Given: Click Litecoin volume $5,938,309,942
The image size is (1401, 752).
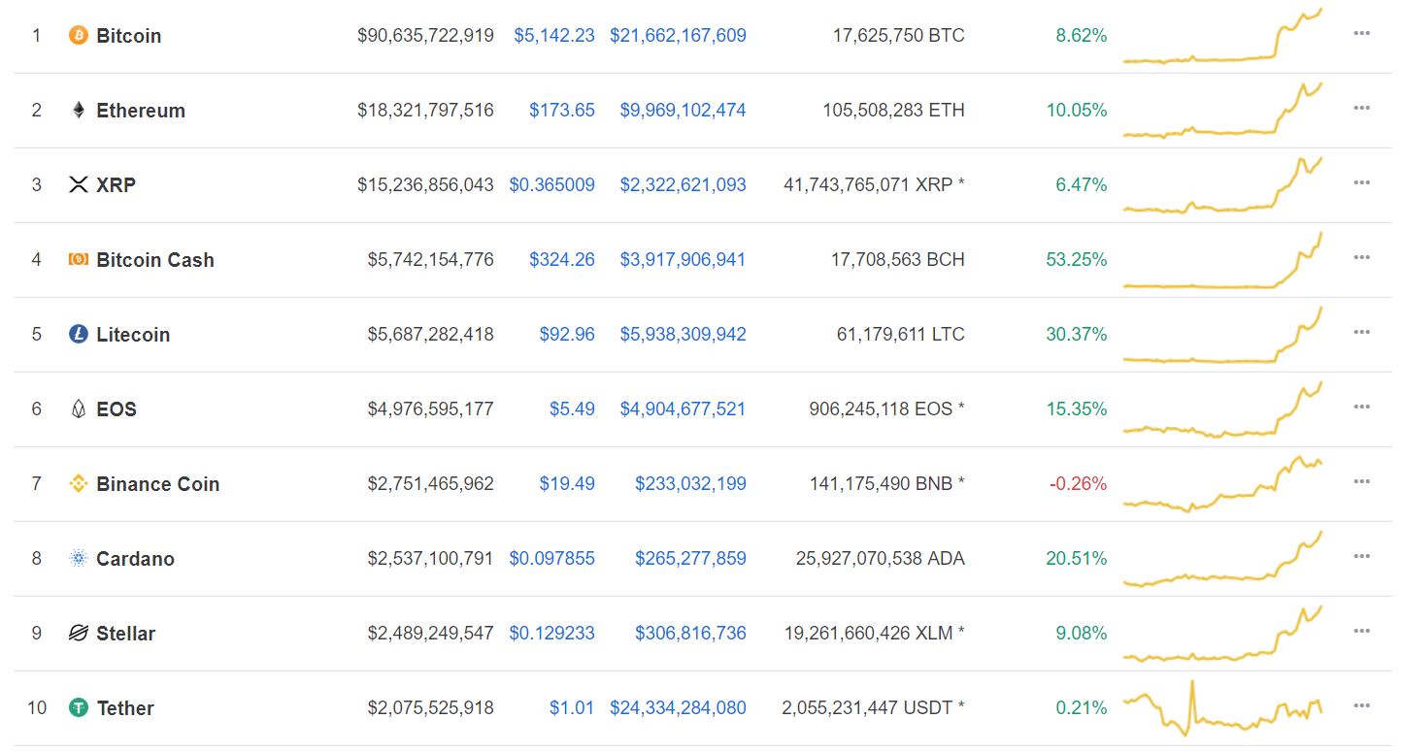Looking at the screenshot, I should point(684,335).
